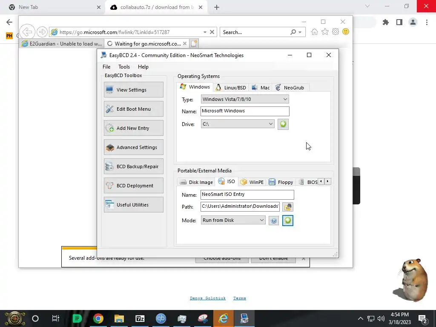Click Internet Explorer forward arrow button

(x=42, y=32)
